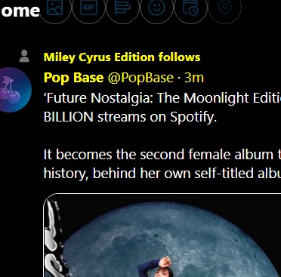The image size is (281, 277).
Task: Click the gray person icon beside follows
Action: (x=24, y=56)
